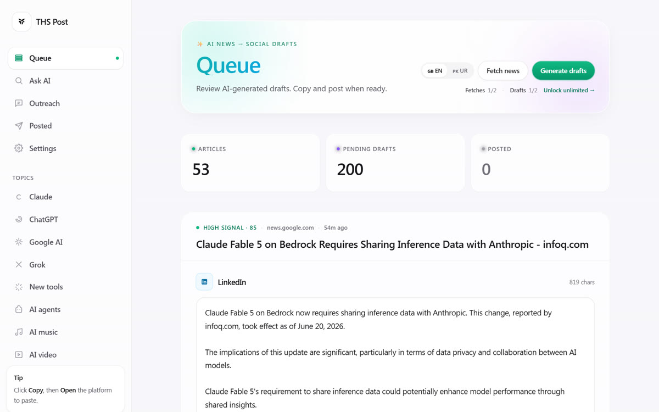Click the Grok X icon

point(19,264)
